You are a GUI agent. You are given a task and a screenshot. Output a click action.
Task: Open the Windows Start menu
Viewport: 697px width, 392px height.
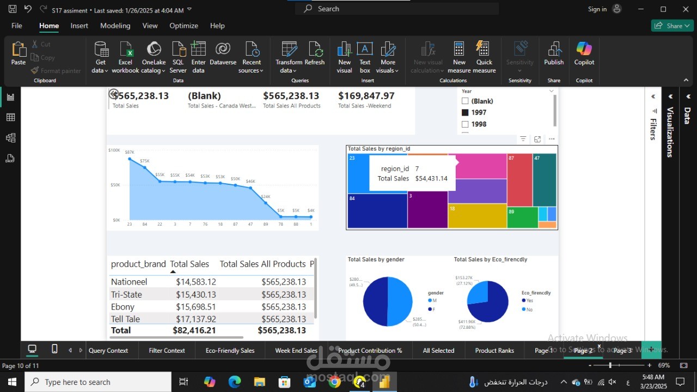point(12,382)
